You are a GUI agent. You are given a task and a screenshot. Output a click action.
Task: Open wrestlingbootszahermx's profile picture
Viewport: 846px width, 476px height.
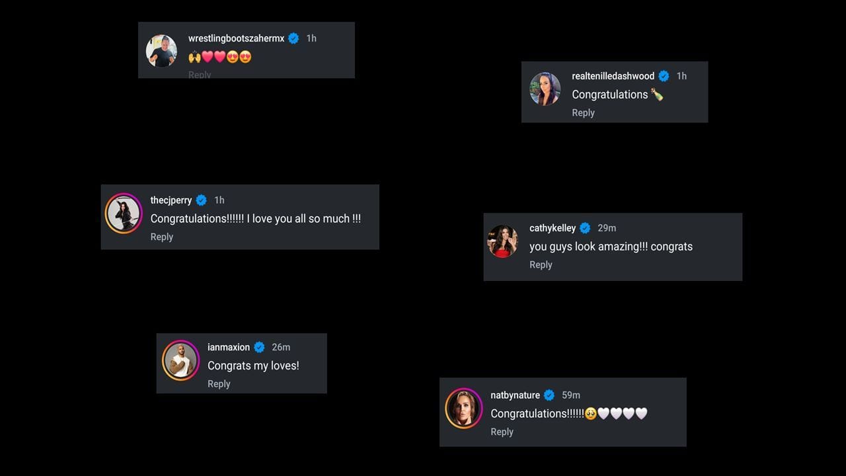[x=161, y=50]
